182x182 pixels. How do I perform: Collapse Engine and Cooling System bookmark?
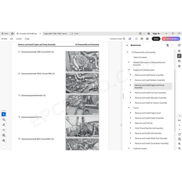(129, 70)
